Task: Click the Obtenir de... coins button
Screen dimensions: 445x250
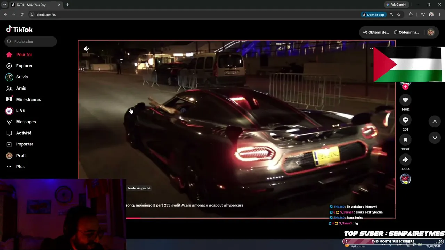Action: (376, 32)
